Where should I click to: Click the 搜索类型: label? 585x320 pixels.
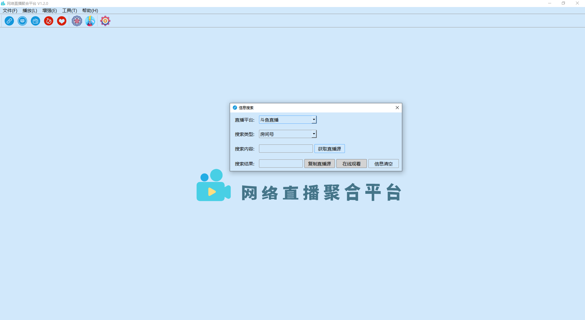244,134
